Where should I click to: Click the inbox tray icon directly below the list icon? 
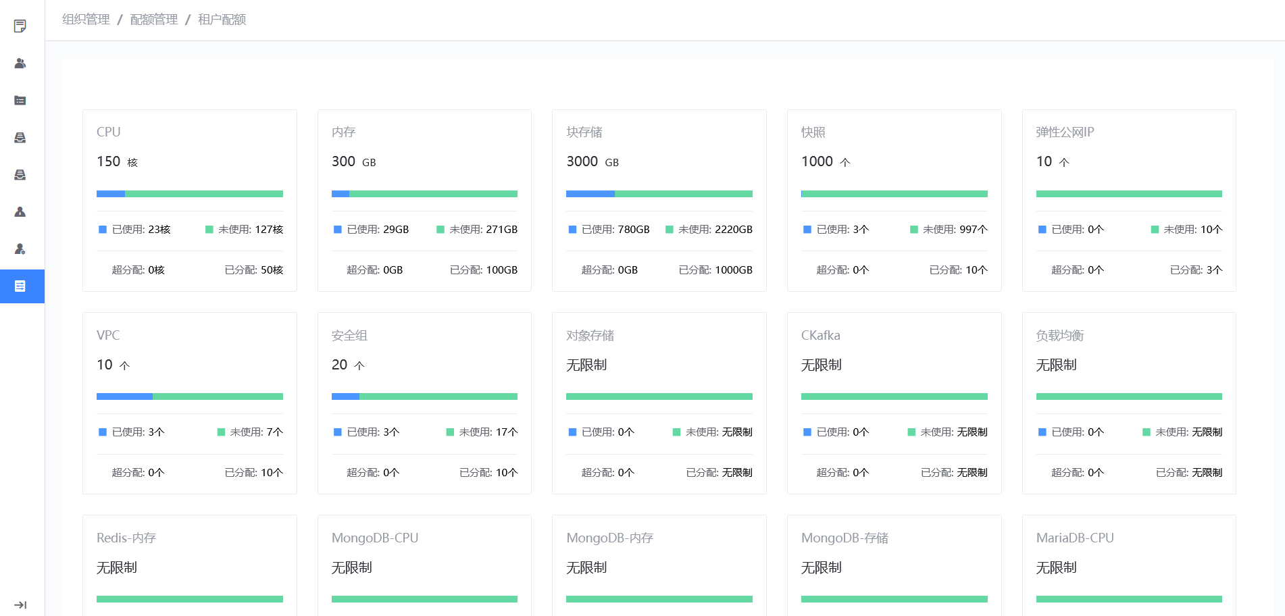click(x=20, y=138)
